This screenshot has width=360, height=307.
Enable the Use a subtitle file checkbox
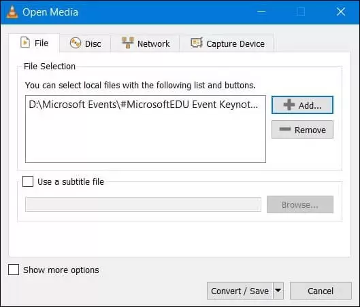[x=28, y=181]
